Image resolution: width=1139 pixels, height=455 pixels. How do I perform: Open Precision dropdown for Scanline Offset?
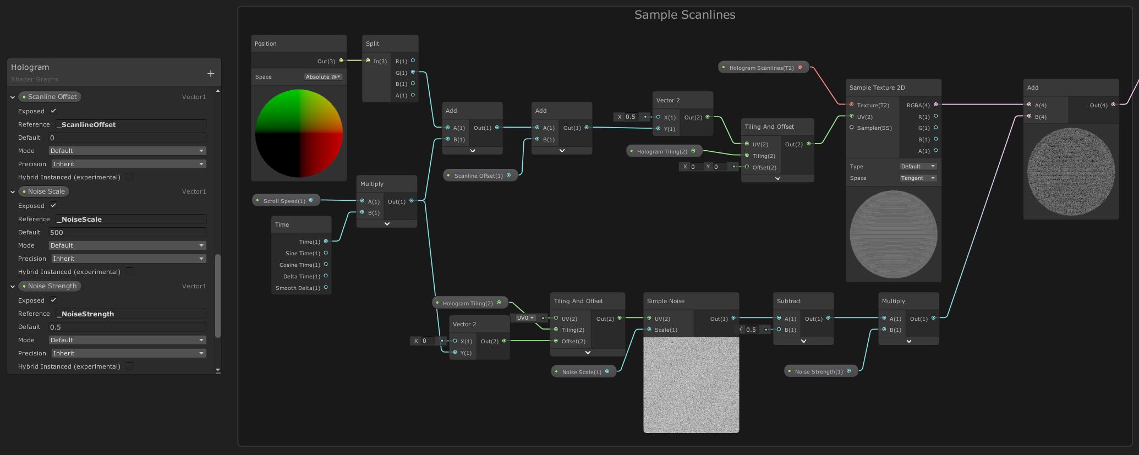pos(128,164)
